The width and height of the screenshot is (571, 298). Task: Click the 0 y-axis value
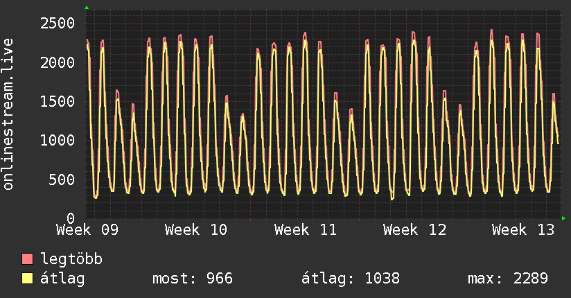click(x=71, y=218)
